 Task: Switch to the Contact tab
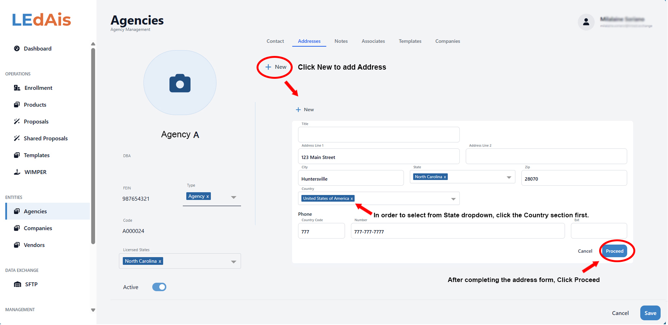[275, 41]
